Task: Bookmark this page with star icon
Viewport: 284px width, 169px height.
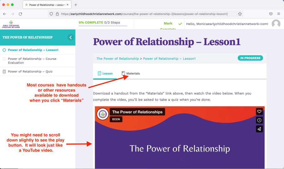Action: coord(240,14)
